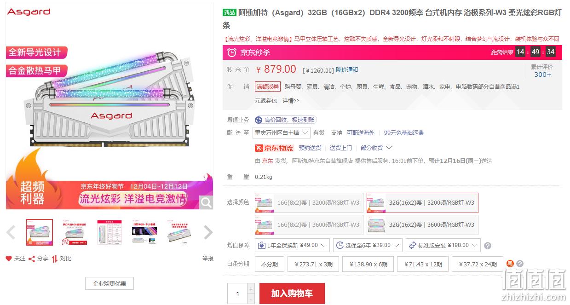570x305 pixels.
Task: Select the third product thumbnail image
Action: coord(109,232)
